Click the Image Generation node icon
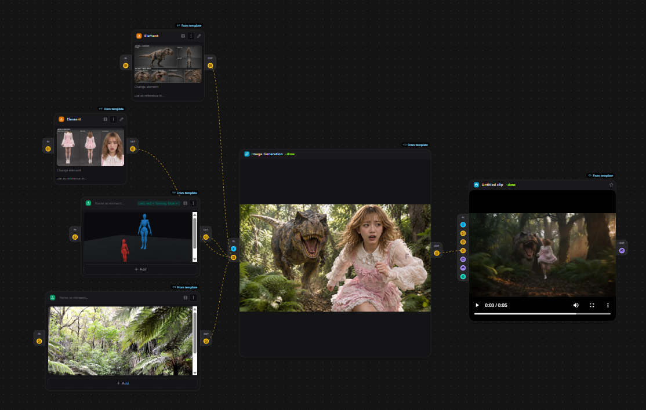 click(x=247, y=154)
